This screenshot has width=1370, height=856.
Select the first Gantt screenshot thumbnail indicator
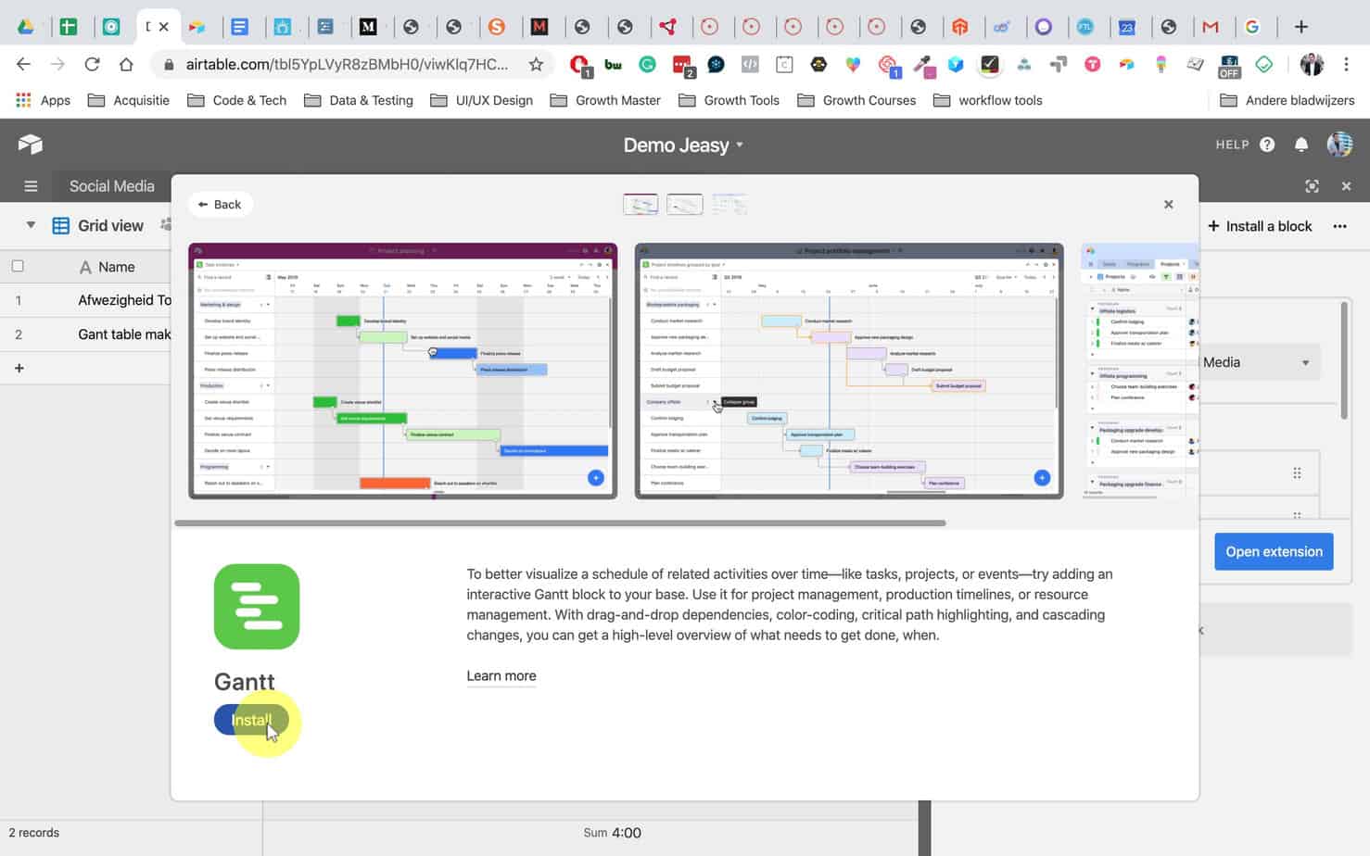point(641,204)
